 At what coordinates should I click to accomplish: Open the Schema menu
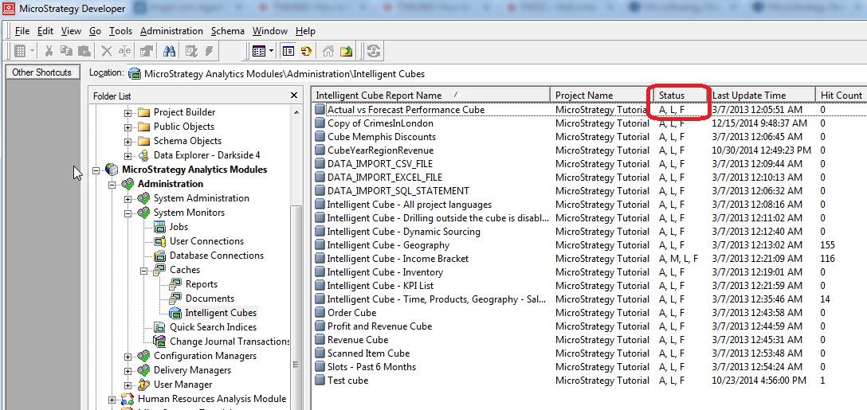tap(228, 31)
